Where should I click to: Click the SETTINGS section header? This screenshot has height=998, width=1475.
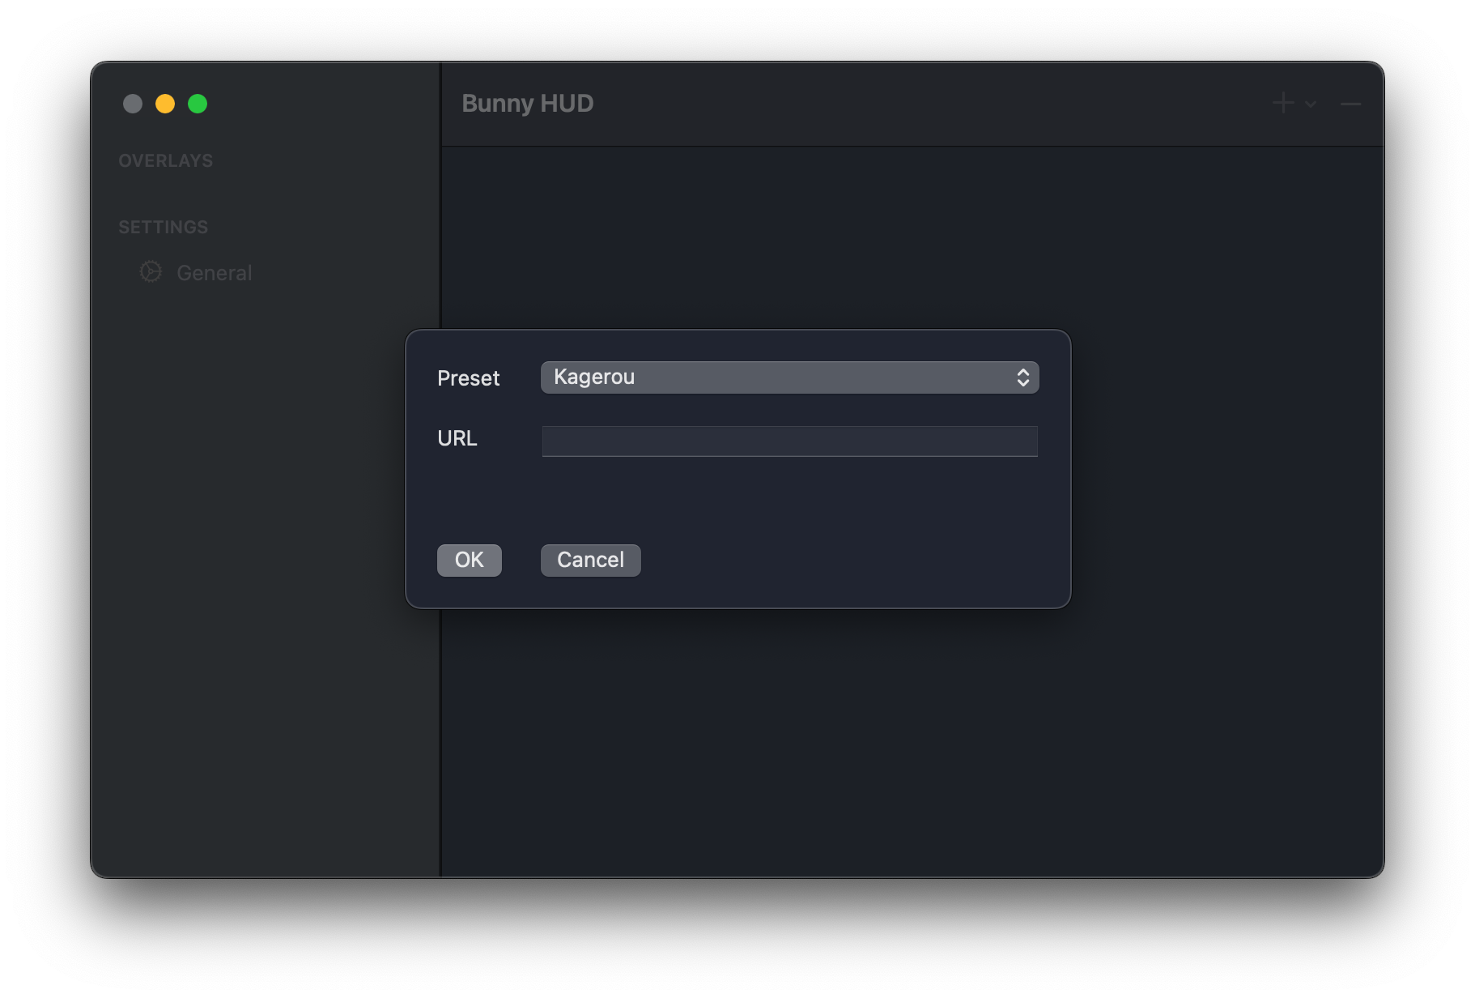[164, 228]
